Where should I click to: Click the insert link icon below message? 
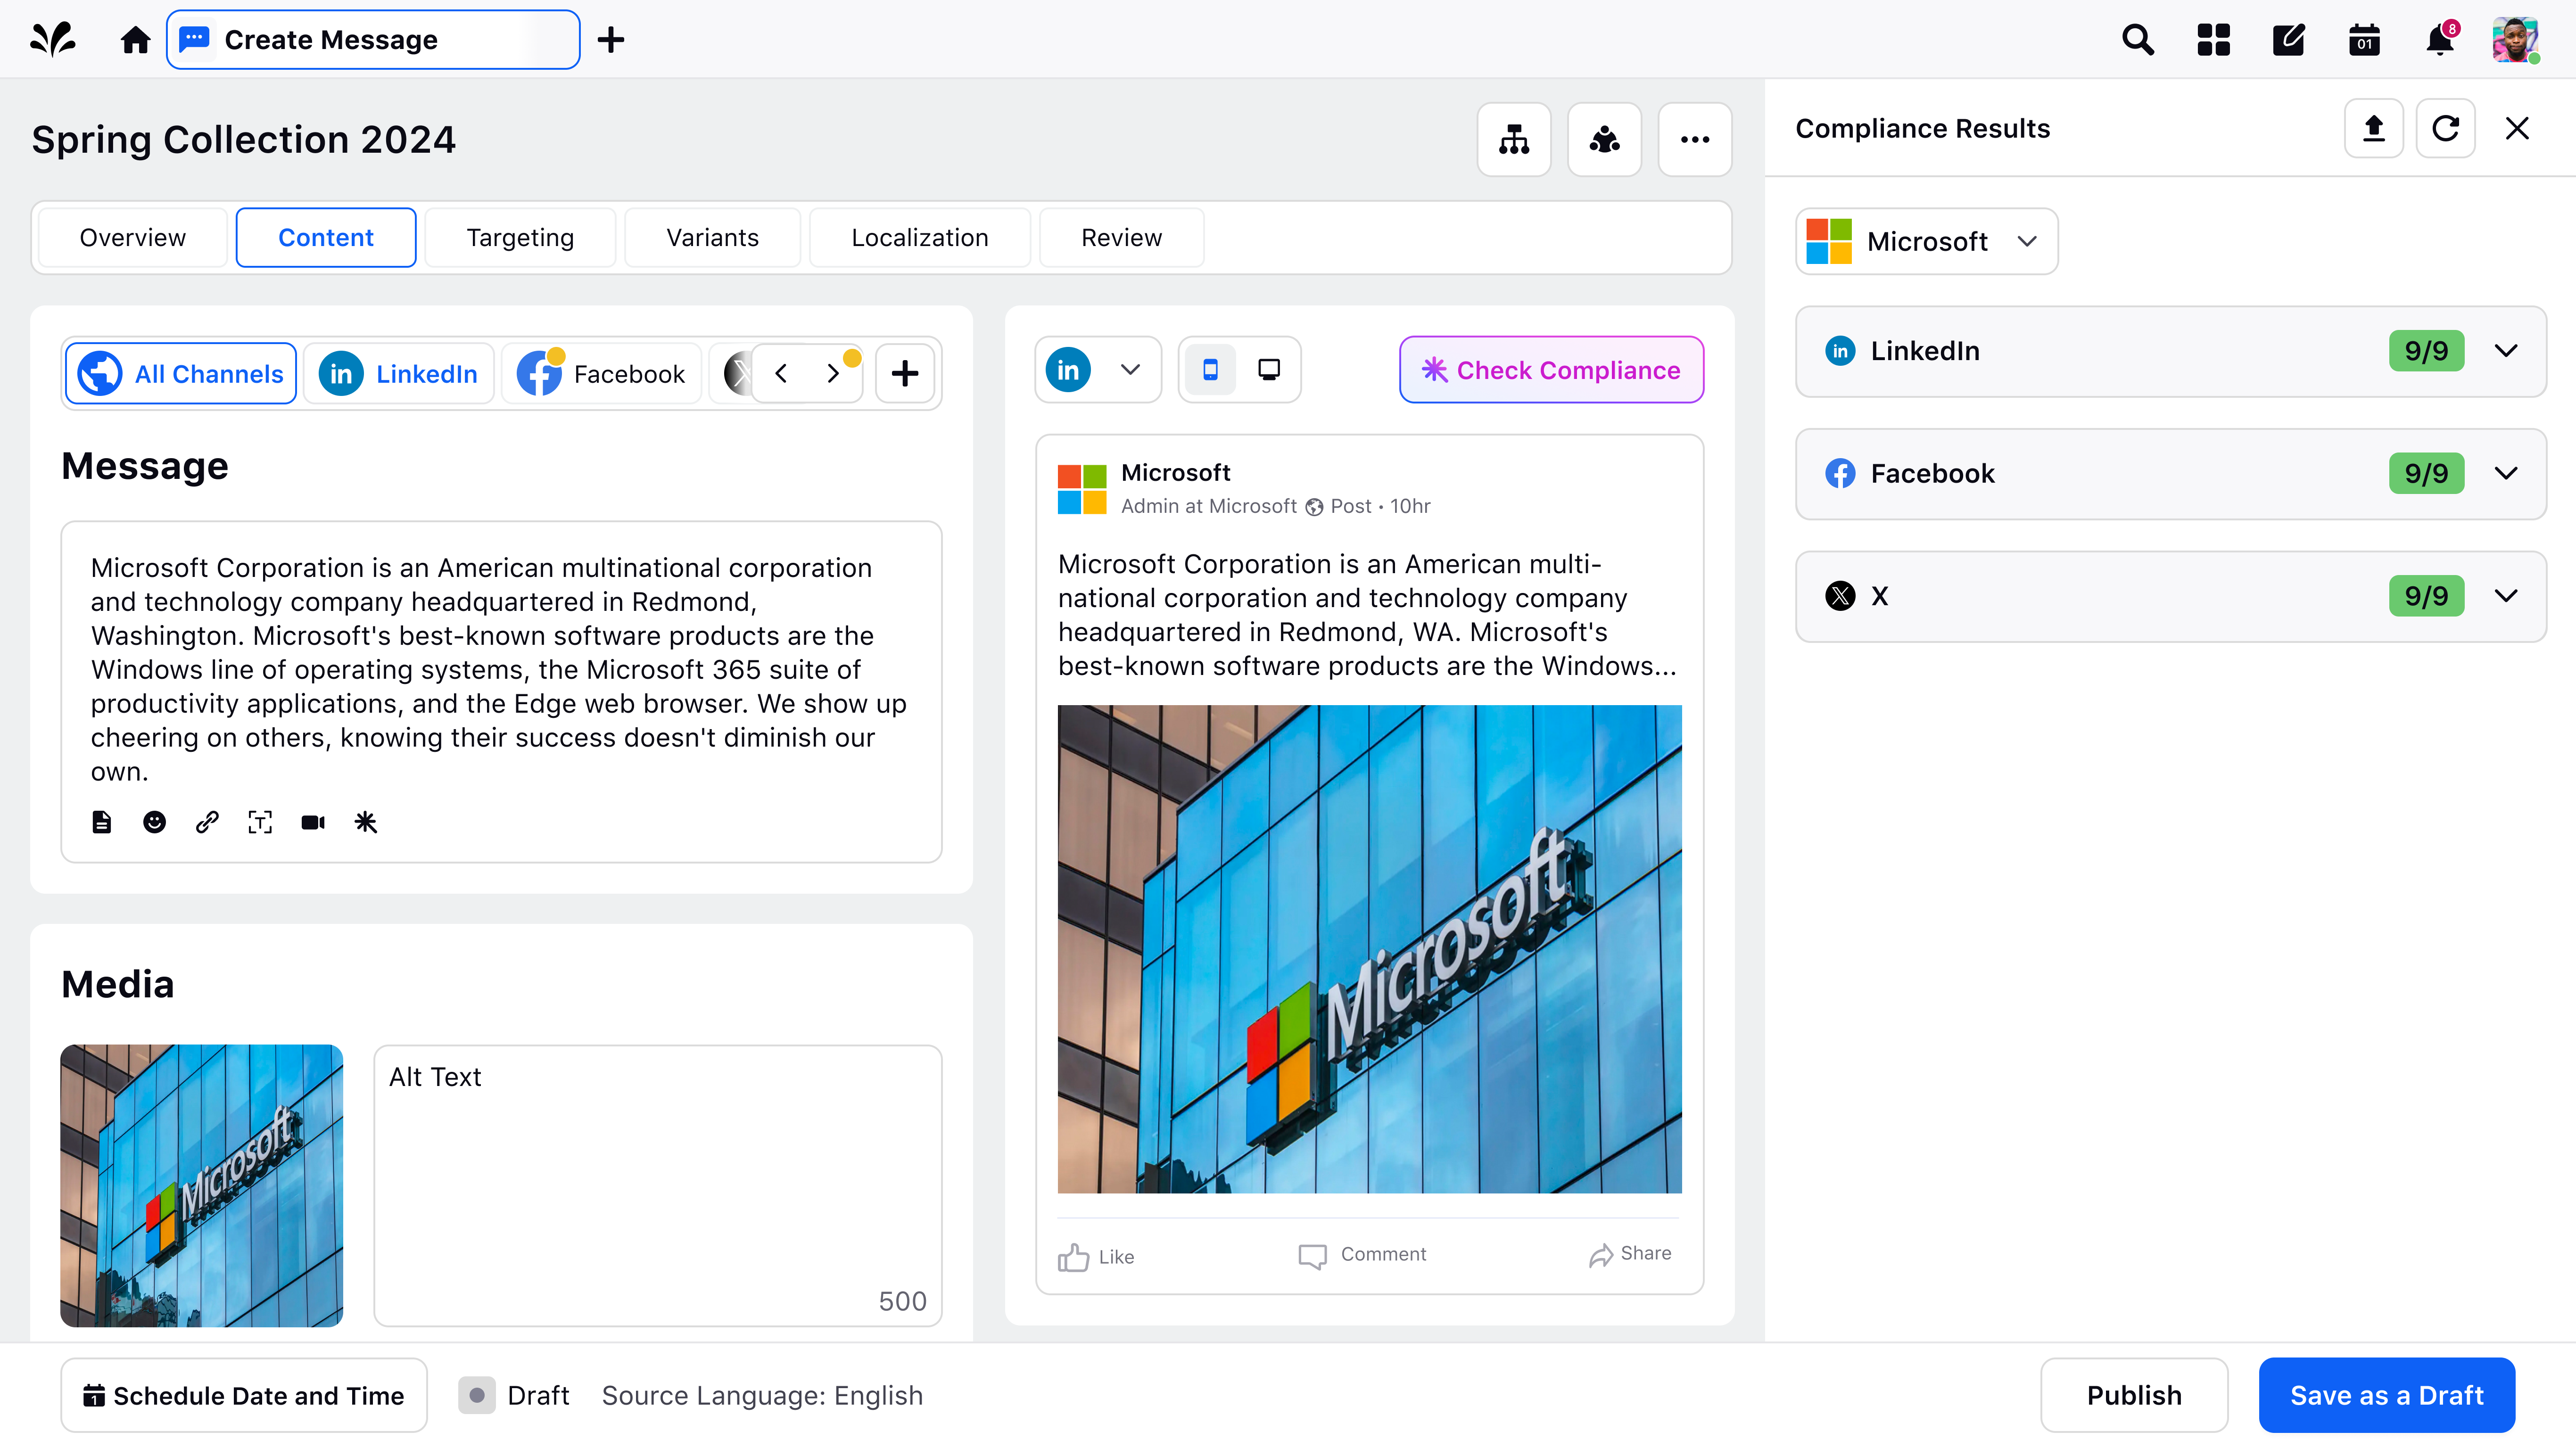(x=207, y=822)
